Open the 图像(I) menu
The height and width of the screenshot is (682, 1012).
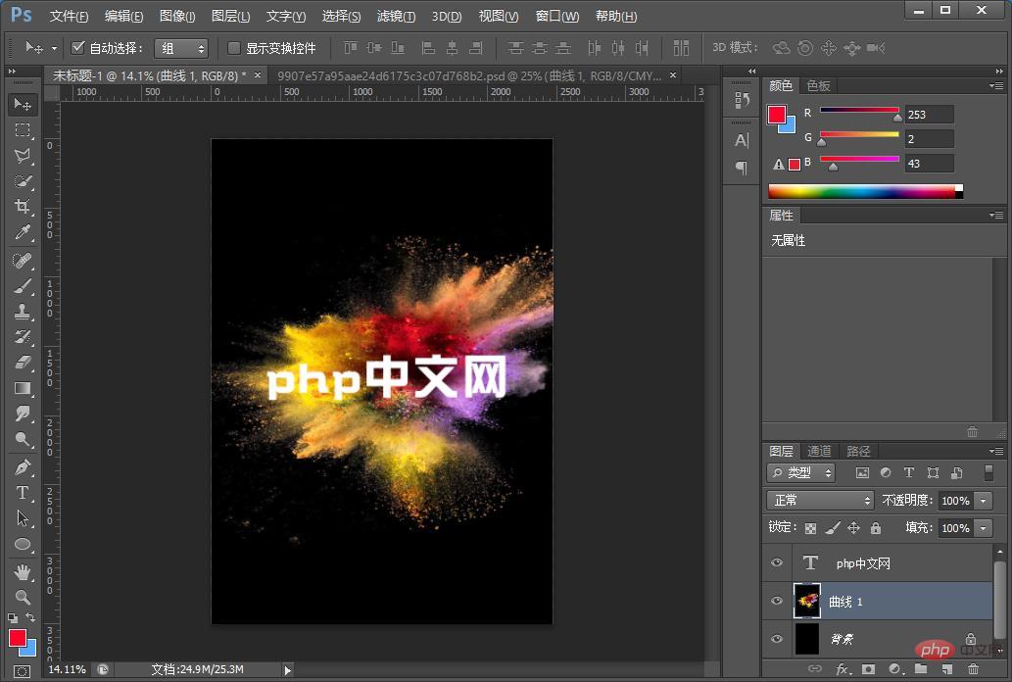177,16
